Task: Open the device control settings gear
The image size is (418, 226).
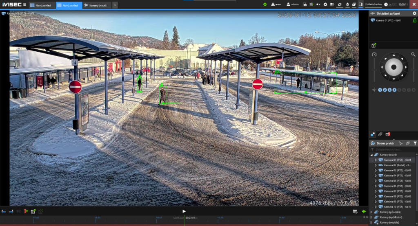Action: 414,13
